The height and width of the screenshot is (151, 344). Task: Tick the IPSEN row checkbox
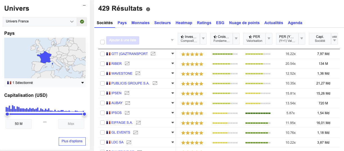[102, 93]
